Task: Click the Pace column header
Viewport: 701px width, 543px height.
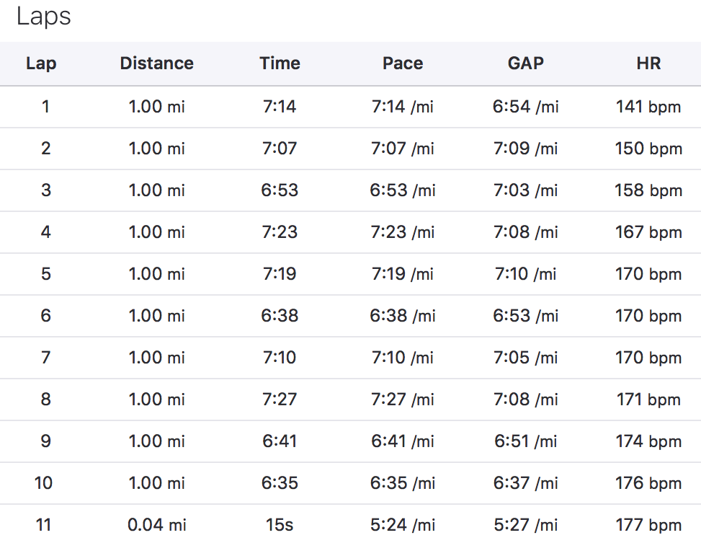Action: (x=403, y=63)
